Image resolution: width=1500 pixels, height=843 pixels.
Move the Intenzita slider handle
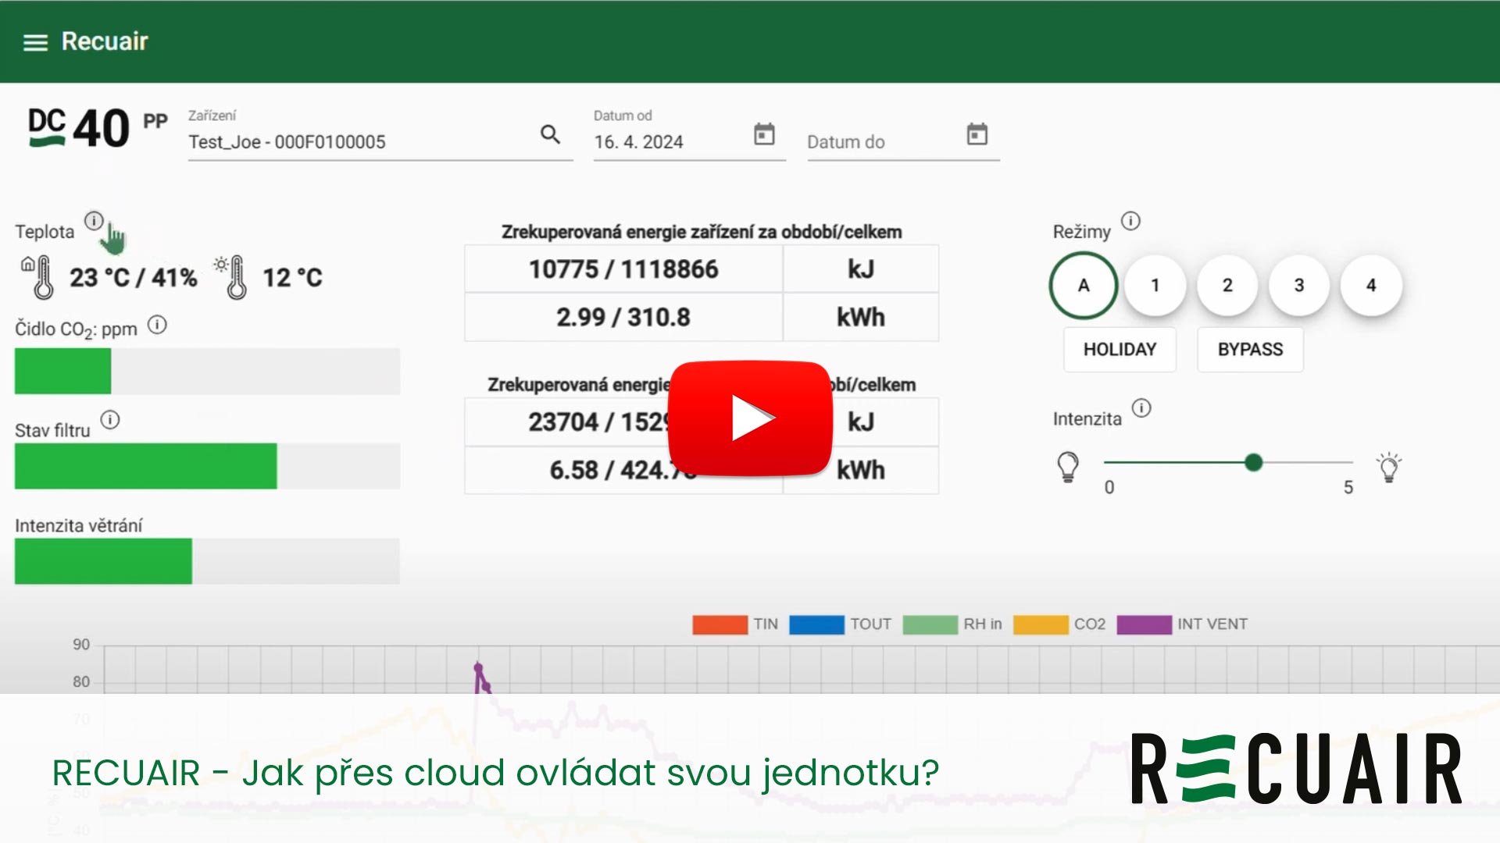click(1255, 462)
